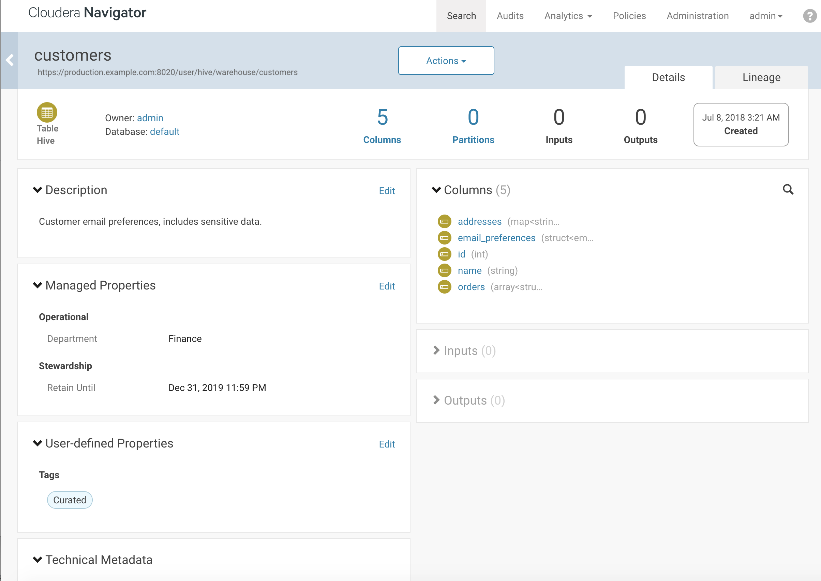Collapse the Description section

37,190
